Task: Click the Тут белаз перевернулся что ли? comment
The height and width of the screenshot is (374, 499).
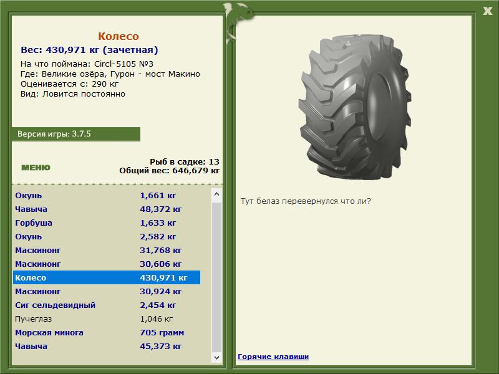Action: (306, 201)
